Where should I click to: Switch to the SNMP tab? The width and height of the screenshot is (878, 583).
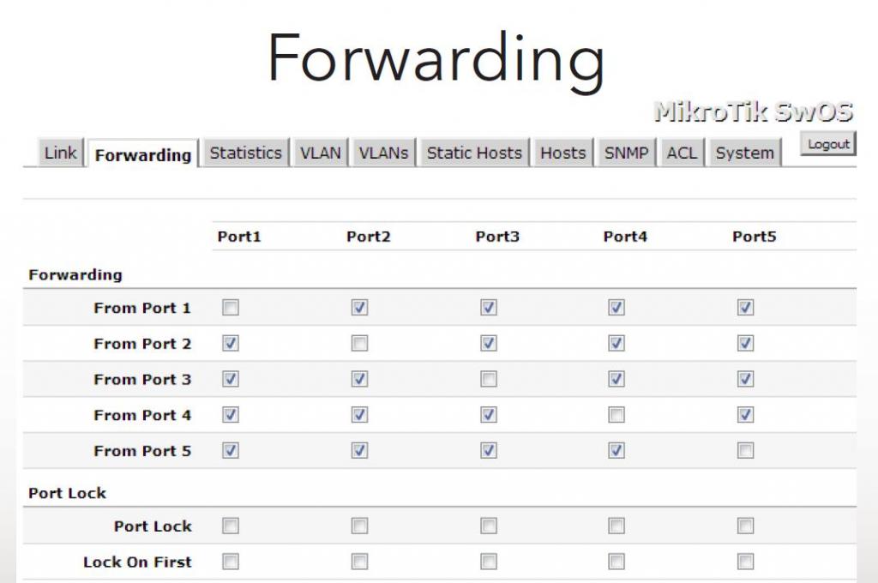(x=626, y=153)
